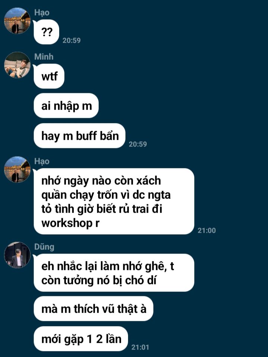This screenshot has width=268, height=357.
Task: Tap the 'eh nhắc lại làm nhớ ghê' message
Action: tap(114, 273)
